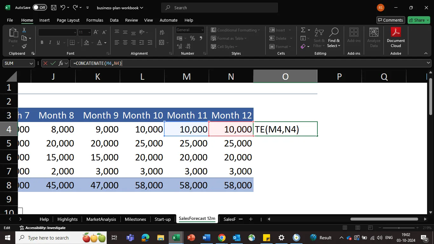Toggle Align Left
The height and width of the screenshot is (244, 434).
pyautogui.click(x=117, y=42)
